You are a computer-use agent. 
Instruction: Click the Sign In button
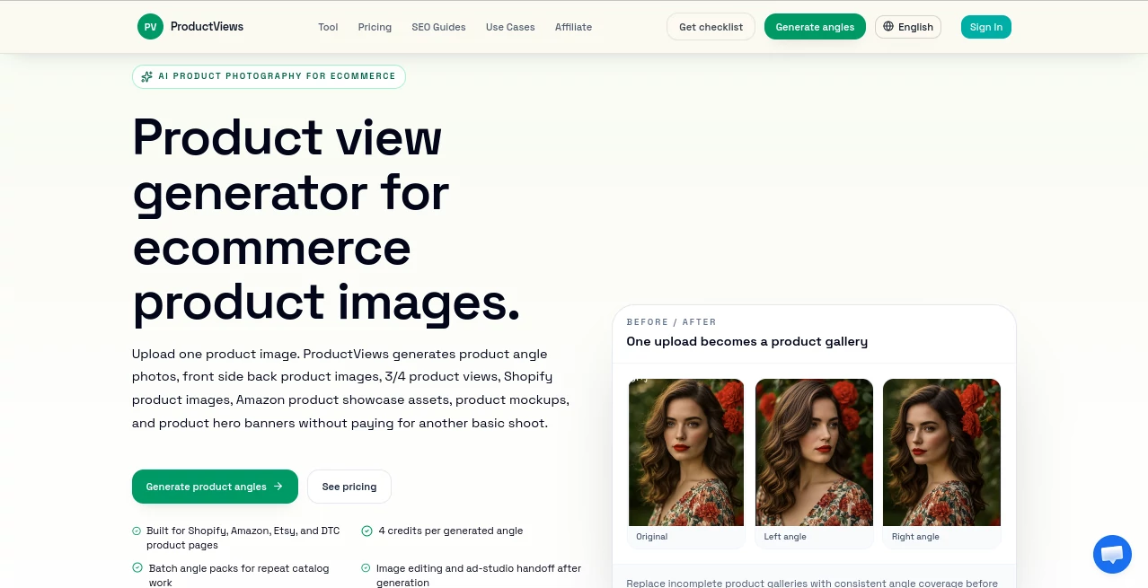[x=985, y=27]
